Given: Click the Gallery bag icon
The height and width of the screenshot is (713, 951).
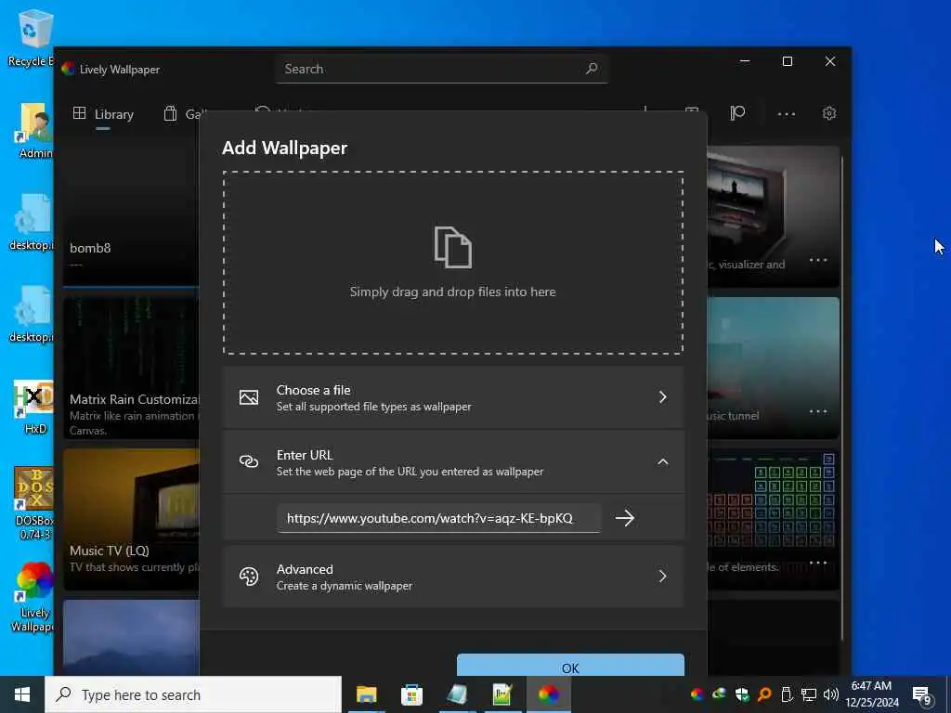Looking at the screenshot, I should coord(171,113).
